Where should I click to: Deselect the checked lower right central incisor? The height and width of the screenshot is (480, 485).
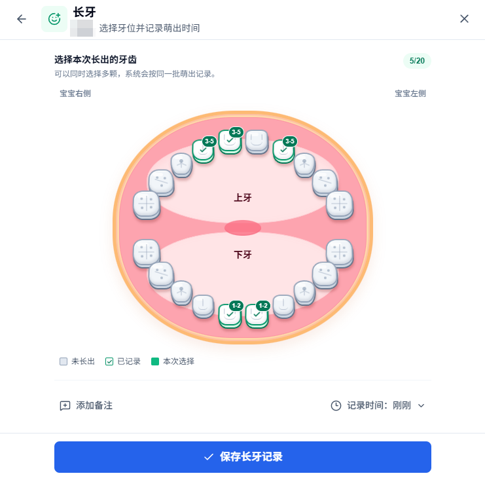pyautogui.click(x=230, y=316)
